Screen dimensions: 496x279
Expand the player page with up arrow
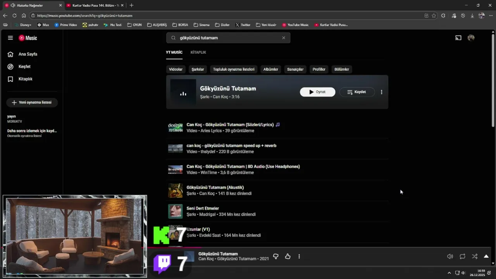pos(486,257)
